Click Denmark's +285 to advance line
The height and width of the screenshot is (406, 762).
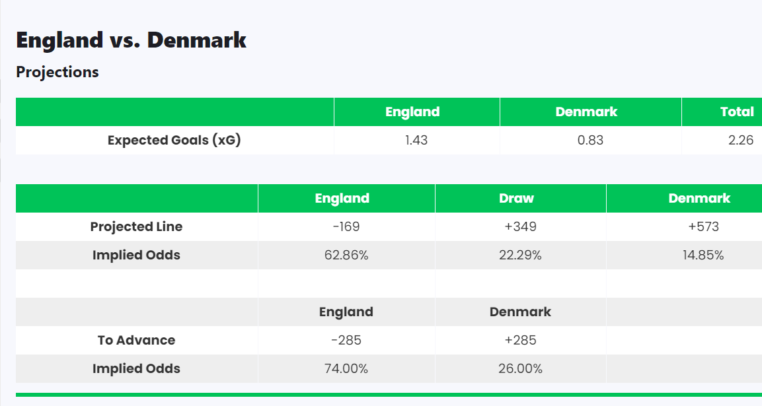[x=520, y=340]
